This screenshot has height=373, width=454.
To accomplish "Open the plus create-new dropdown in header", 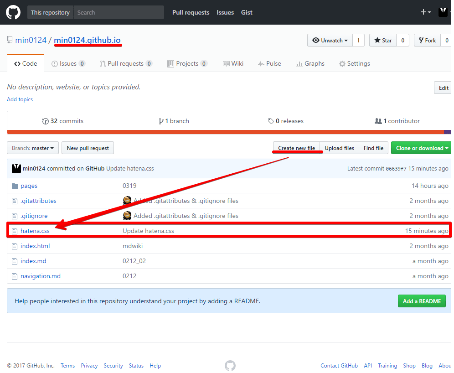I will coord(426,12).
